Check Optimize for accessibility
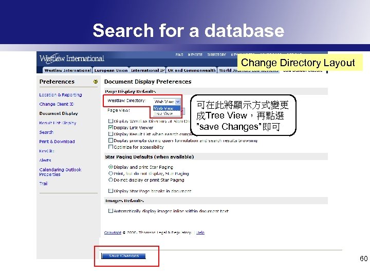The height and width of the screenshot is (277, 370). point(110,147)
